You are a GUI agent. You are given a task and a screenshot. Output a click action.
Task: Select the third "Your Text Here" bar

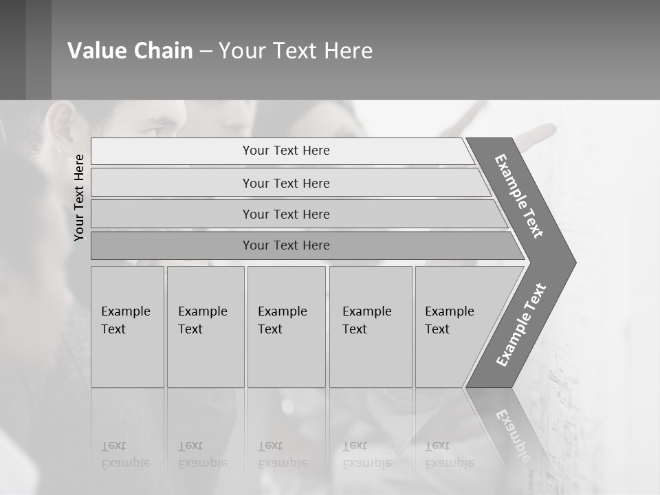click(286, 214)
